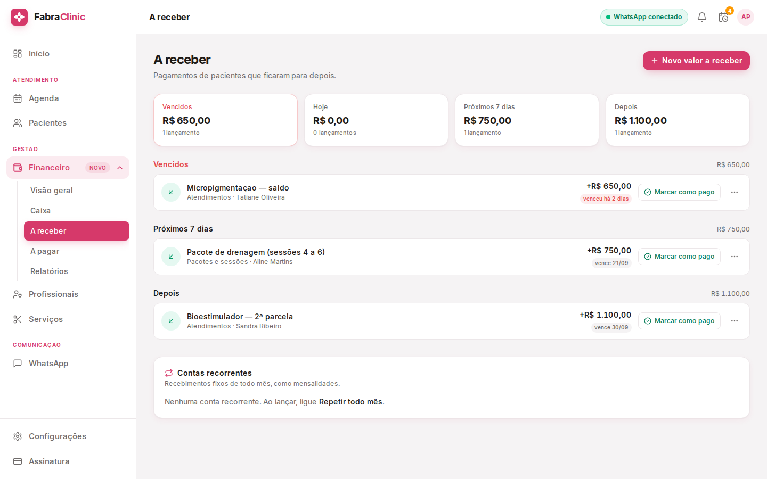Screen dimensions: 767x479
Task: Click the incoming arrow icon on Bioestimulador row
Action: tap(171, 321)
